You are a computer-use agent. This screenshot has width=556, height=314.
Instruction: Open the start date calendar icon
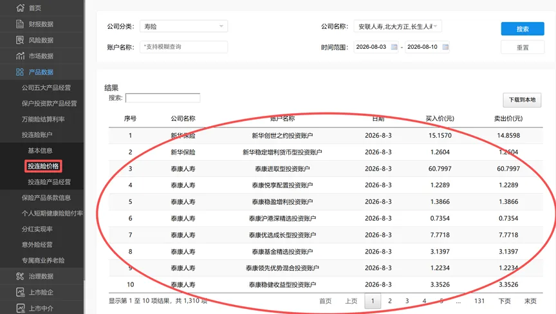(x=394, y=47)
